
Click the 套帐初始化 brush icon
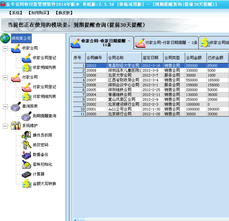[27, 164]
